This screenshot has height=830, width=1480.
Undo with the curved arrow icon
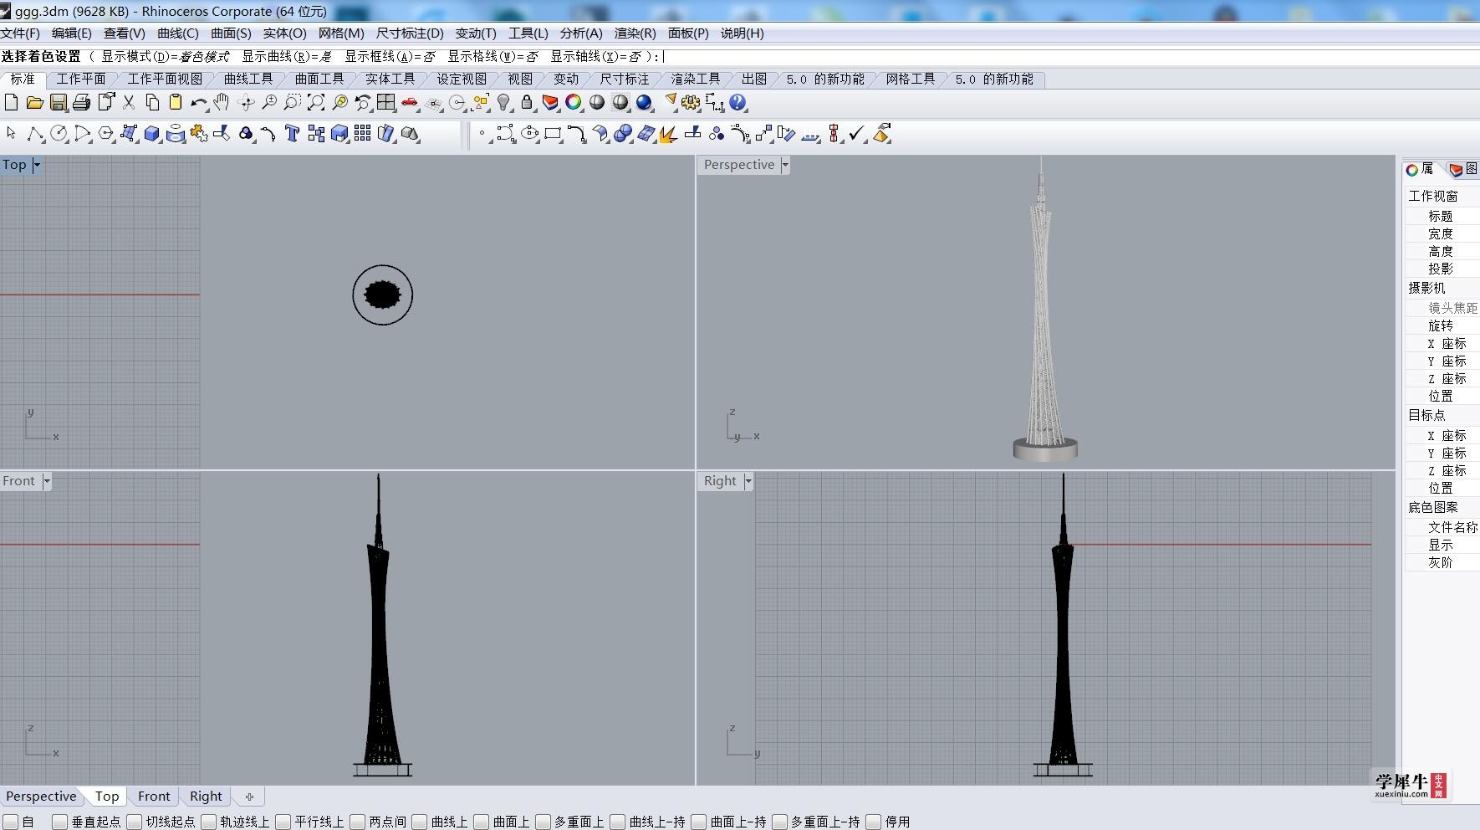click(199, 102)
